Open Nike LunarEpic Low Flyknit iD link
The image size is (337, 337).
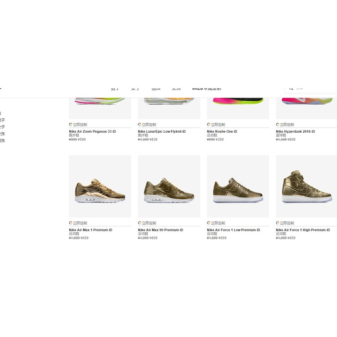162,131
